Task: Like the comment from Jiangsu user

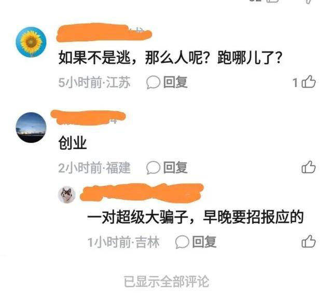Action: [x=309, y=82]
